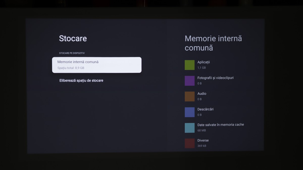Screen dimensions: 303x170
Task: Click the teal cache data color square
Action: point(190,128)
